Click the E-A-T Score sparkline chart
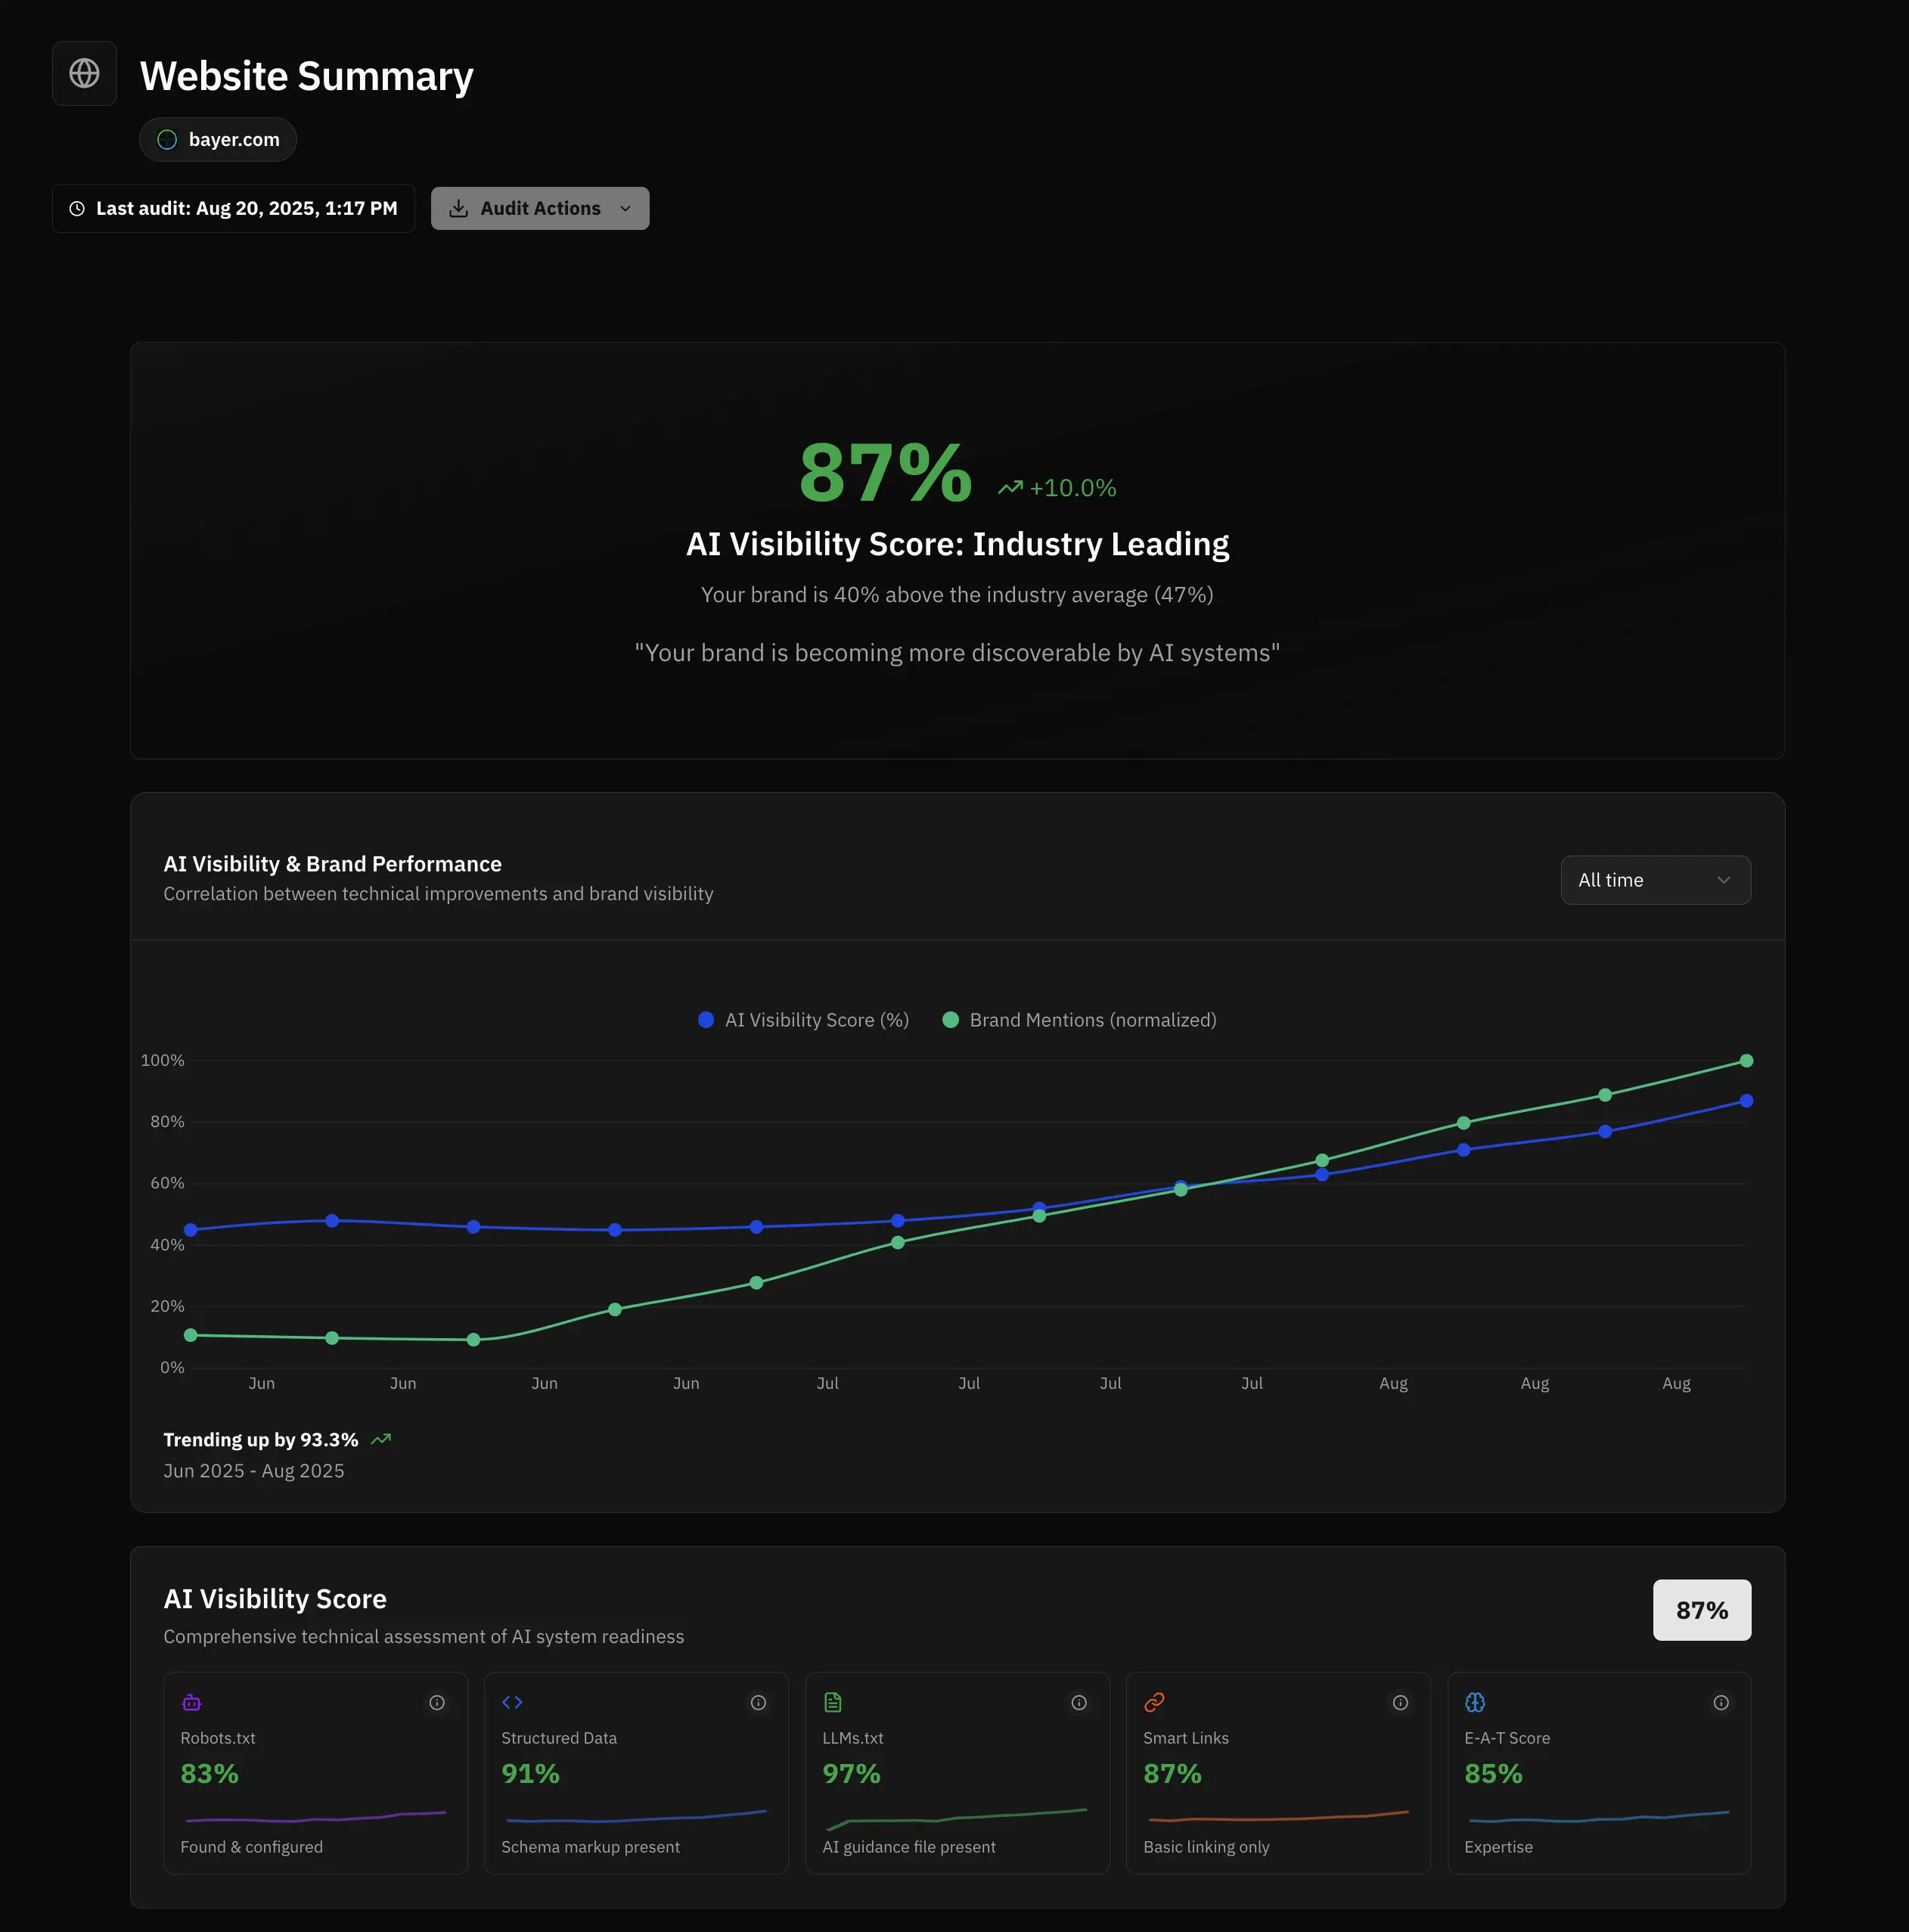Viewport: 1909px width, 1932px height. click(1600, 1816)
